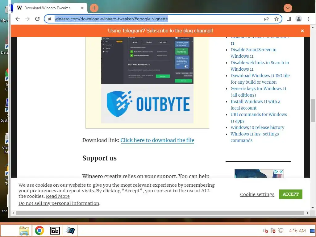
Task: Click here to download the file
Action: 157,140
